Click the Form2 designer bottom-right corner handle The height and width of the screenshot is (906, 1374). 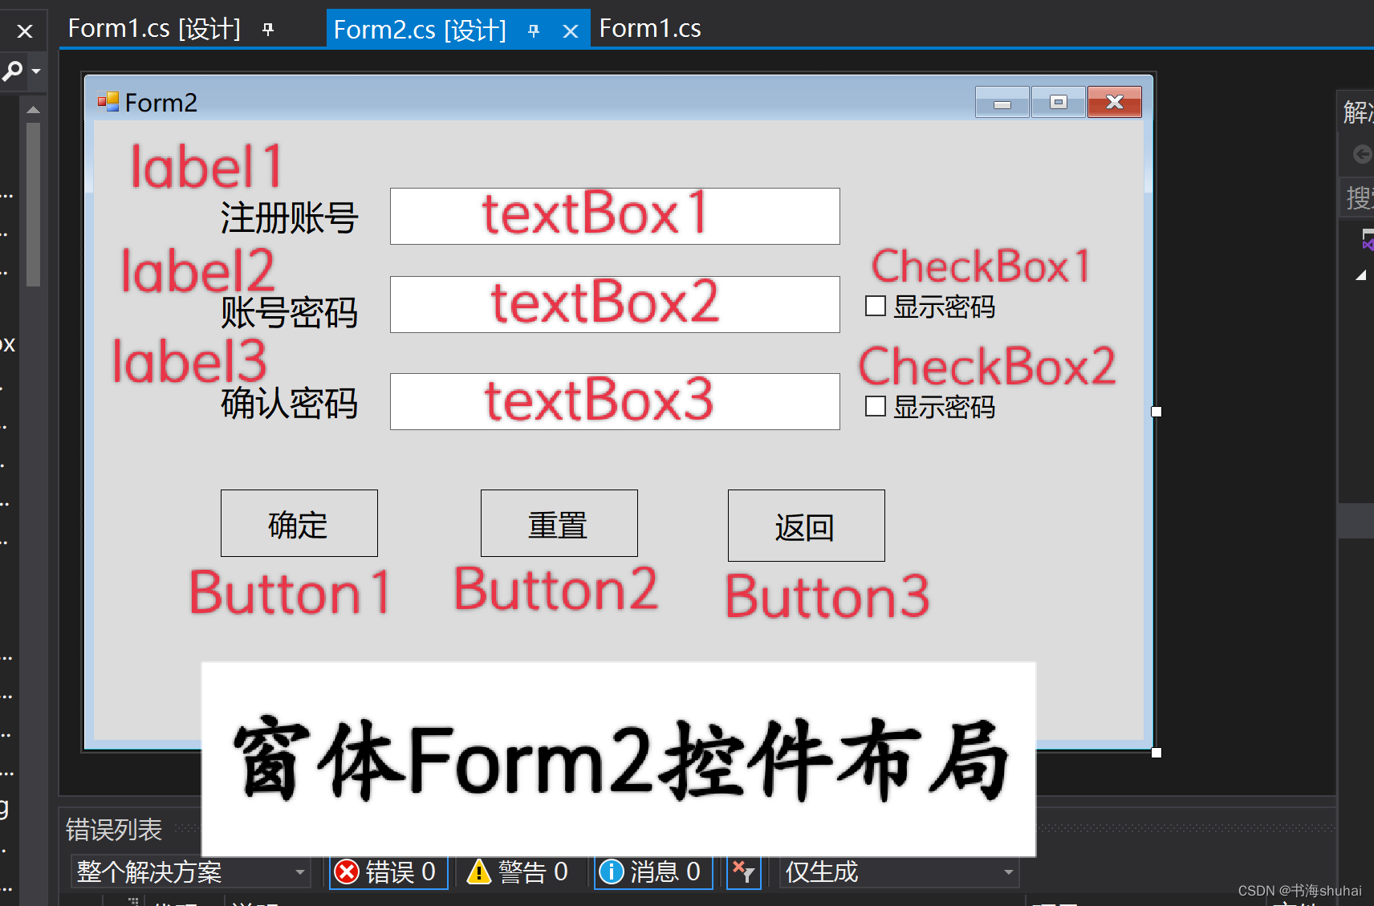(1157, 753)
